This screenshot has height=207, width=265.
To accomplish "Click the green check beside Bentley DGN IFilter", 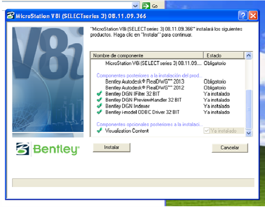I will [x=99, y=94].
